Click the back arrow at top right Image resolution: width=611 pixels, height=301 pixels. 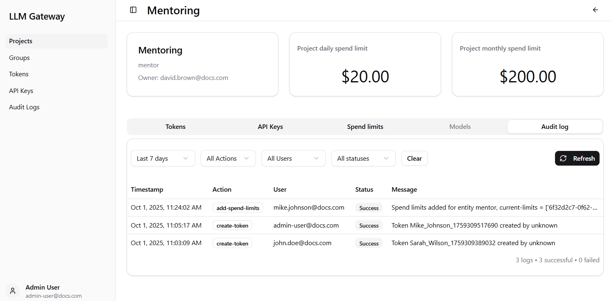tap(595, 10)
